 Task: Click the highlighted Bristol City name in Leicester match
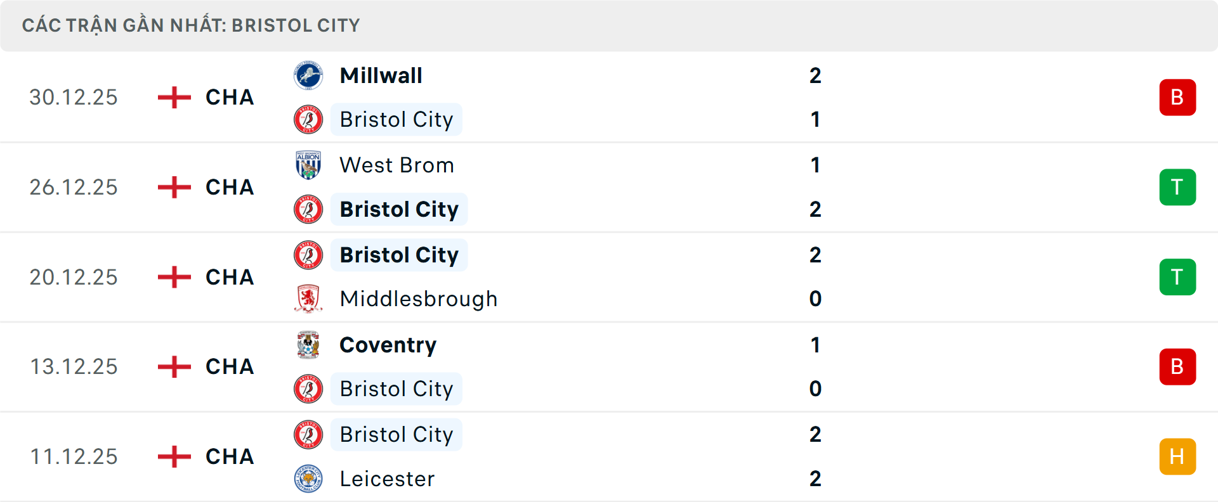tap(396, 435)
